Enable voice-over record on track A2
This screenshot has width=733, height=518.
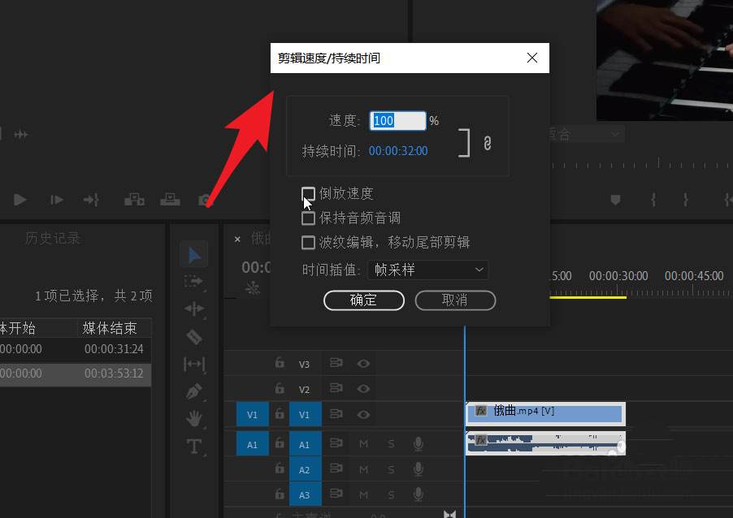coord(419,469)
